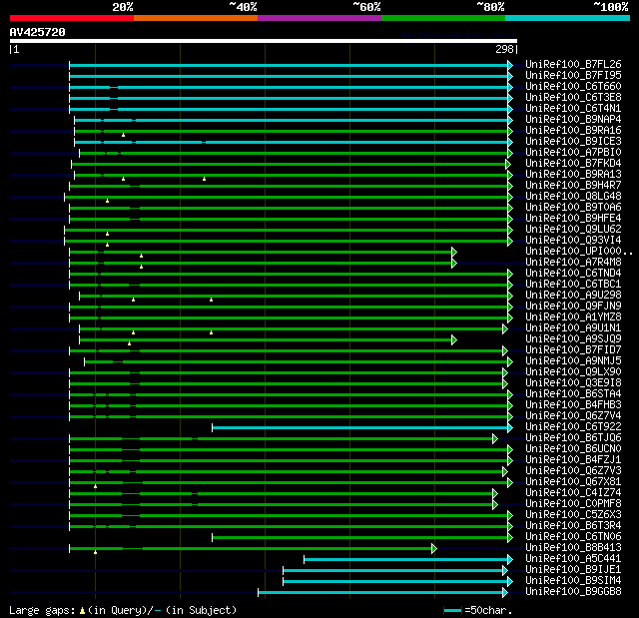Select the UniRef100_Q9LU62 label

tap(573, 230)
